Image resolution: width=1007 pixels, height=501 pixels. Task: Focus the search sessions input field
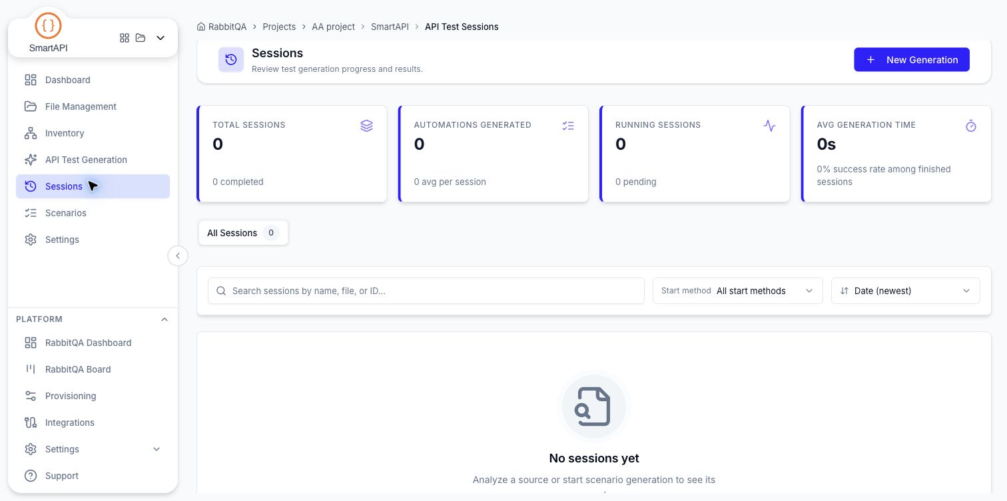tap(426, 291)
